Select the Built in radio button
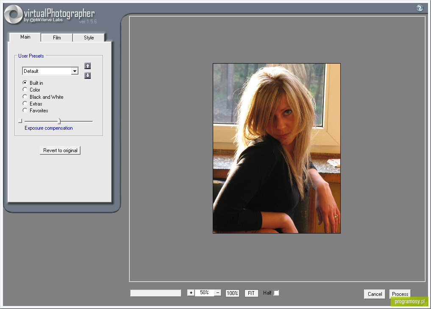The image size is (431, 309). point(25,83)
